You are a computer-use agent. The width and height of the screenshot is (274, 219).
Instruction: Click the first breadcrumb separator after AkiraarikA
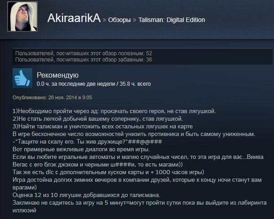(x=104, y=20)
